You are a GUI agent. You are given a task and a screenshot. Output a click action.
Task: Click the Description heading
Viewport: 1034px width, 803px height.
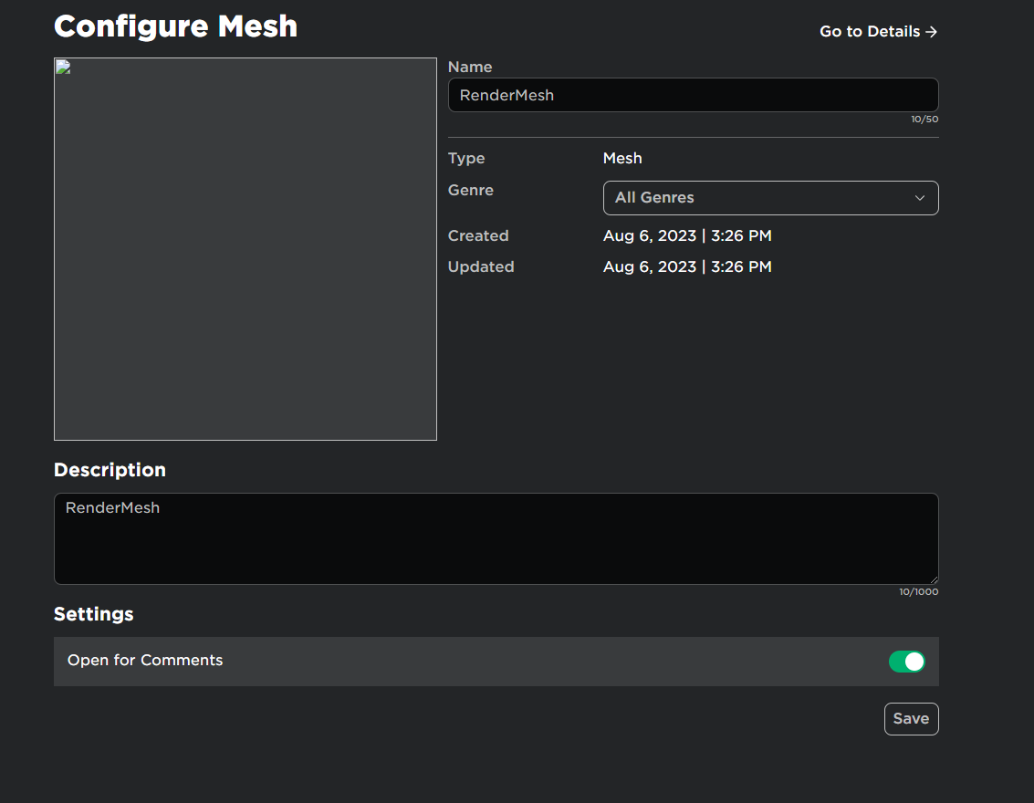tap(110, 469)
